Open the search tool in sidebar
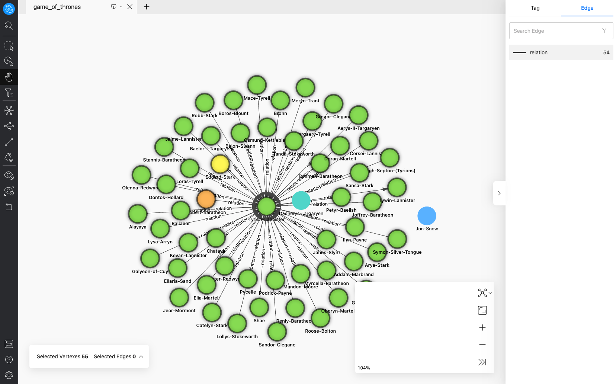Image resolution: width=616 pixels, height=384 pixels. [x=9, y=26]
